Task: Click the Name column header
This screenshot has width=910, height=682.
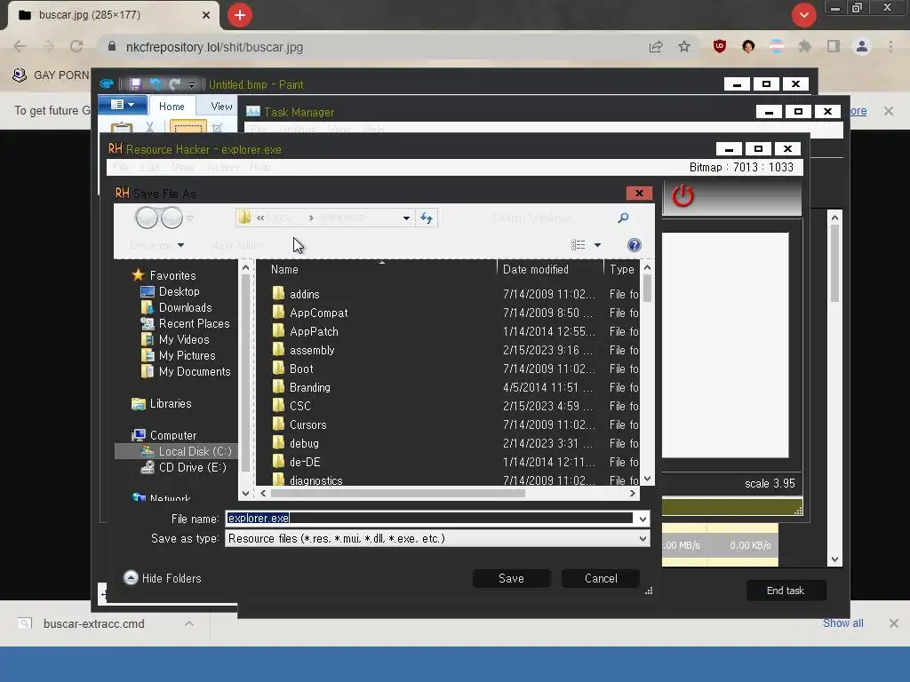Action: [377, 269]
